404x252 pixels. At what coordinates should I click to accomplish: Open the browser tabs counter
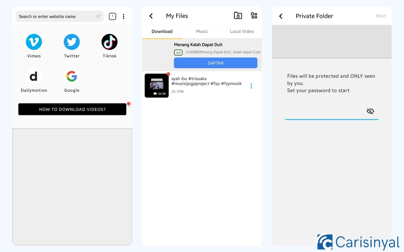coord(112,16)
